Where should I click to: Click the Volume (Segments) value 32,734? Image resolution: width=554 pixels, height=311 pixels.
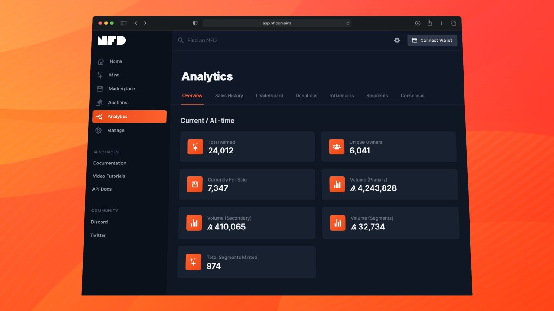click(368, 227)
